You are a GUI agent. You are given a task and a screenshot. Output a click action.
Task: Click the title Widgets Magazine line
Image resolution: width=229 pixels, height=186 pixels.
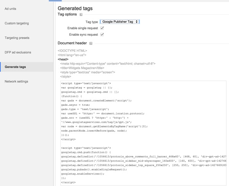click(82, 68)
